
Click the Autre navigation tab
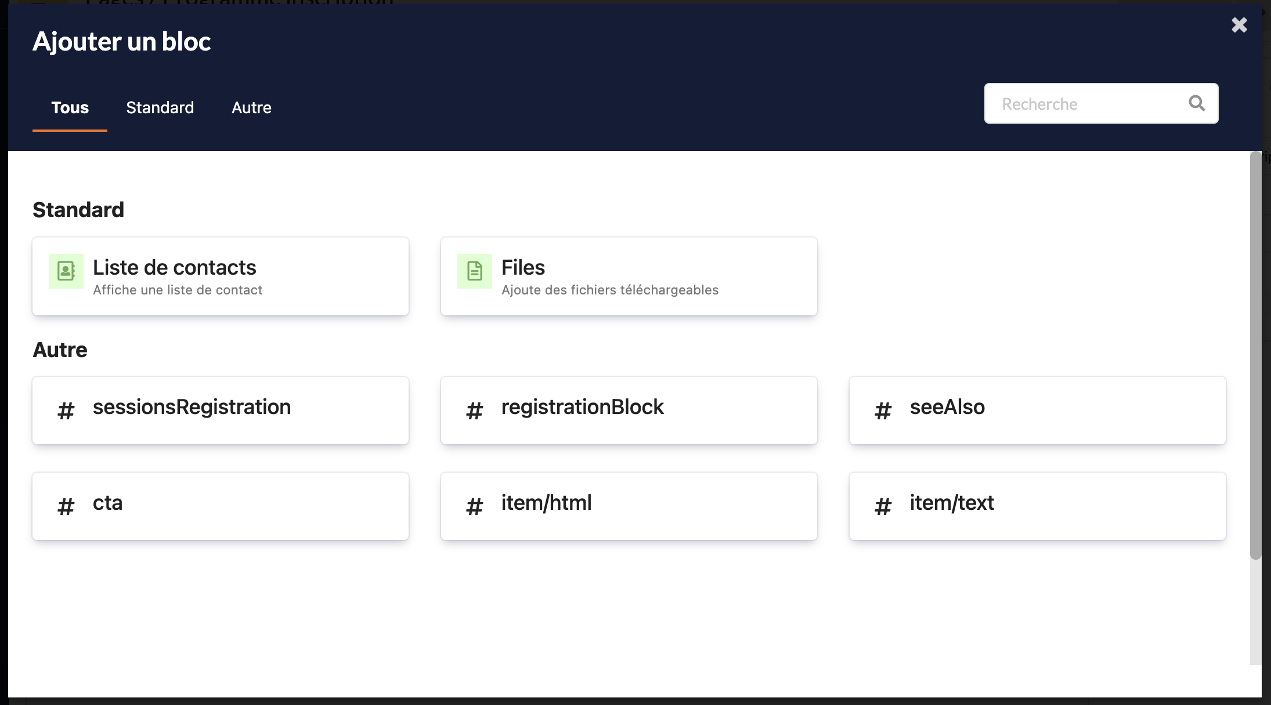pos(251,107)
